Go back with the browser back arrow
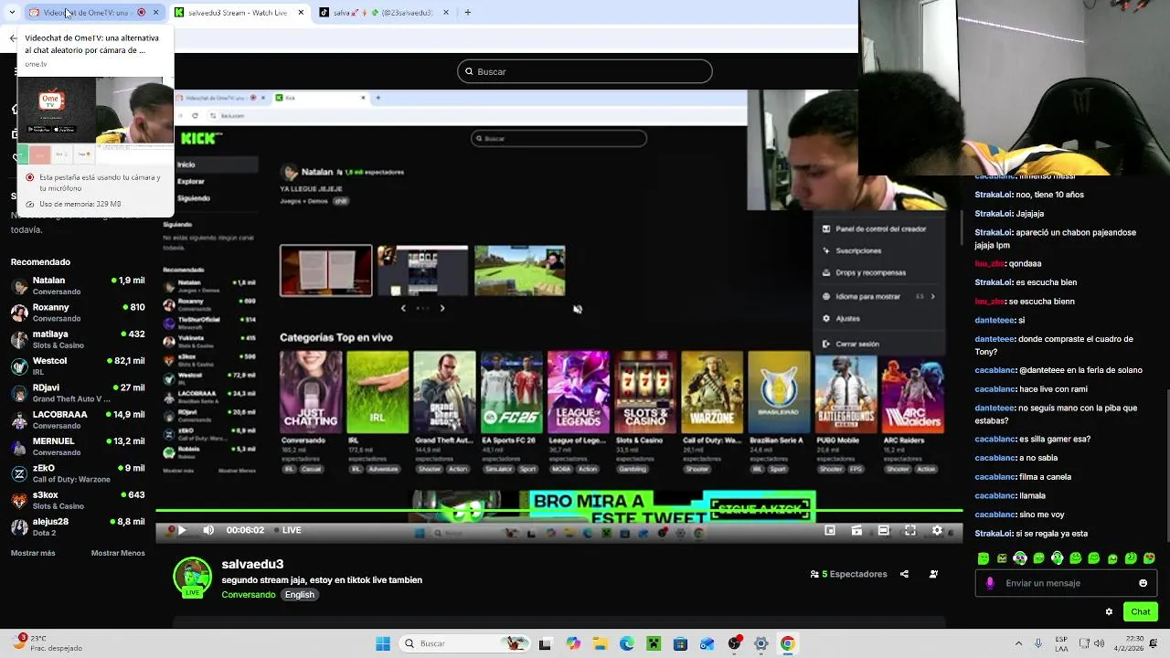This screenshot has height=658, width=1170. (x=13, y=38)
